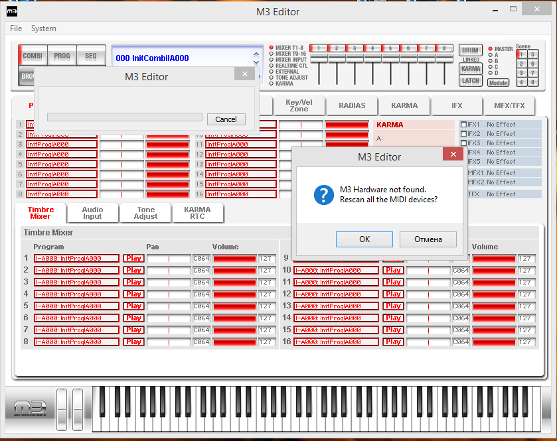Image resolution: width=557 pixels, height=441 pixels.
Task: Open the RADIAS tab
Action: coord(352,105)
